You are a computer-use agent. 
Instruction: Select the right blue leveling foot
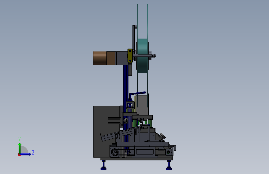(169, 165)
